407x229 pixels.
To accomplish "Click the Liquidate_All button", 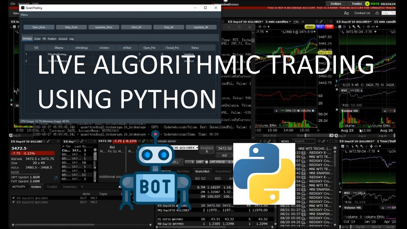I will (201, 27).
